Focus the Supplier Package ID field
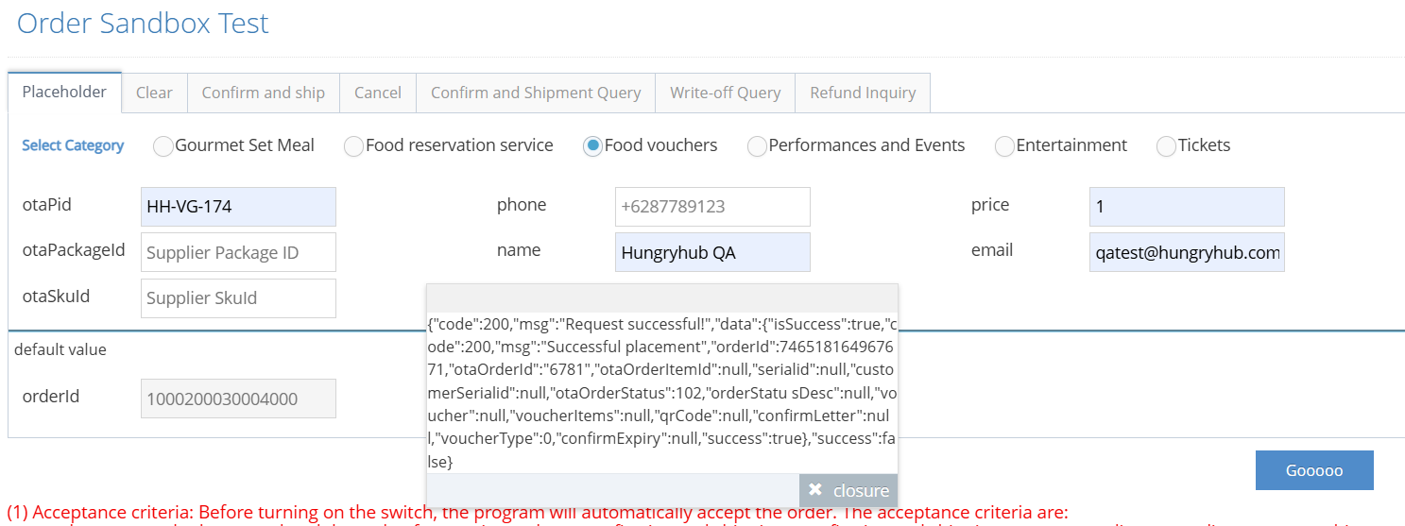Viewport: 1405px width, 526px height. [x=238, y=252]
